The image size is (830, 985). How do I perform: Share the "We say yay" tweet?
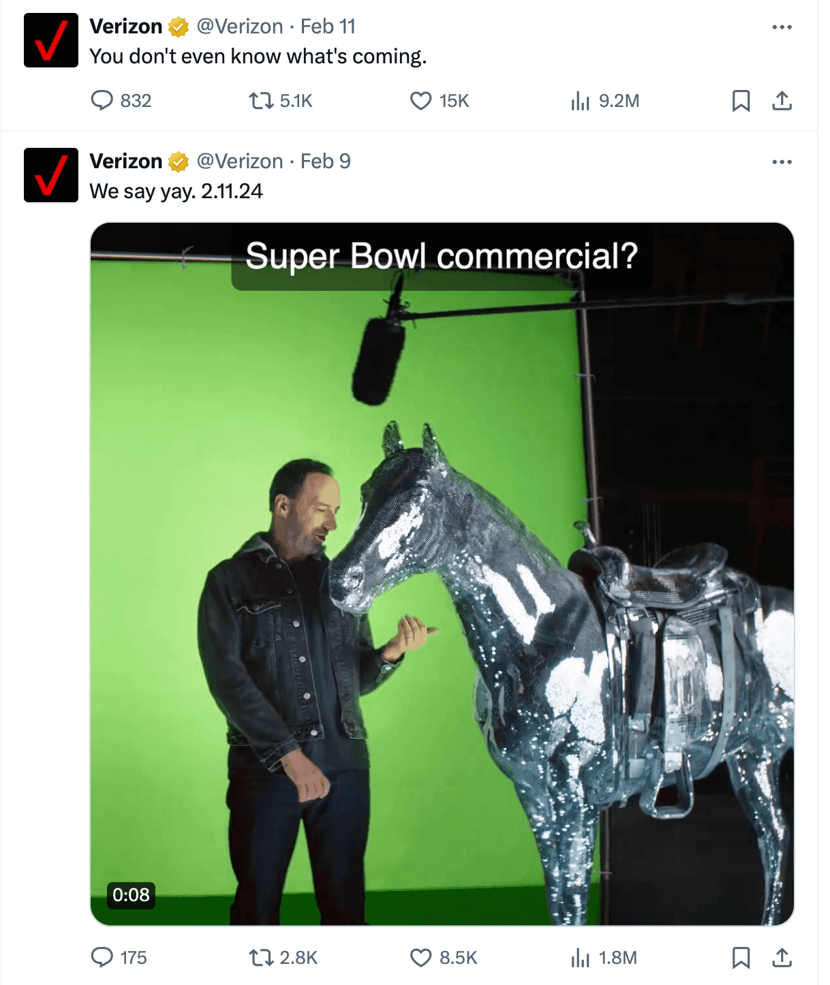781,958
